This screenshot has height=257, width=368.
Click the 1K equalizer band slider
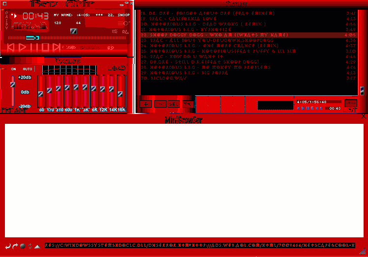pyautogui.click(x=76, y=87)
